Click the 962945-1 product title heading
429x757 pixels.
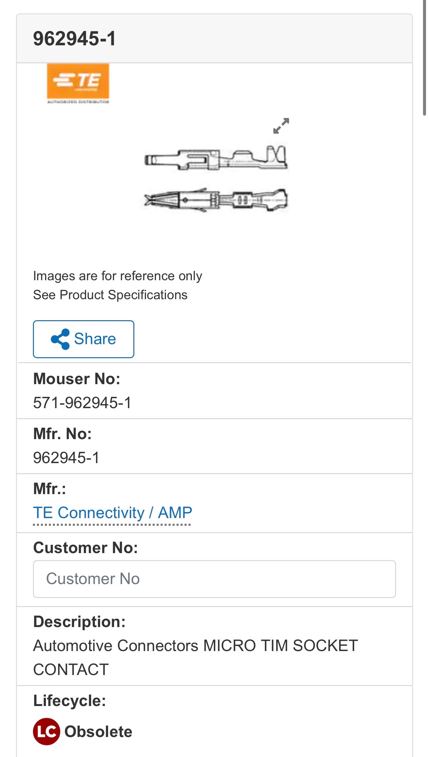click(74, 39)
